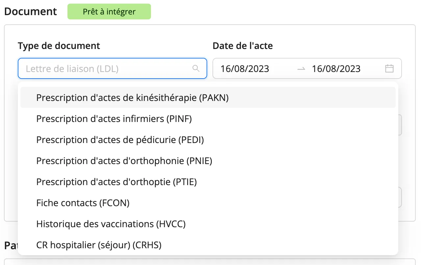Image resolution: width=421 pixels, height=265 pixels.
Task: Click the arrow between the two dates
Action: 301,69
